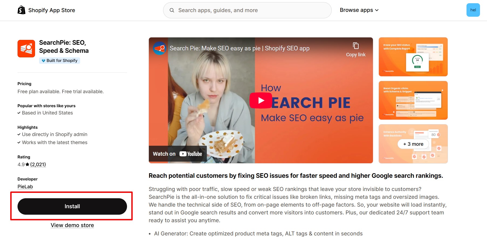
Task: Click the + 3 more screenshots button
Action: [x=413, y=144]
